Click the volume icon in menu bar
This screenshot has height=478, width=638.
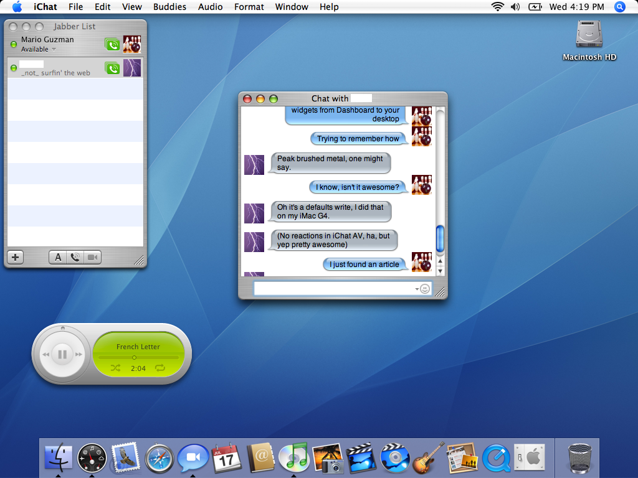tap(515, 7)
